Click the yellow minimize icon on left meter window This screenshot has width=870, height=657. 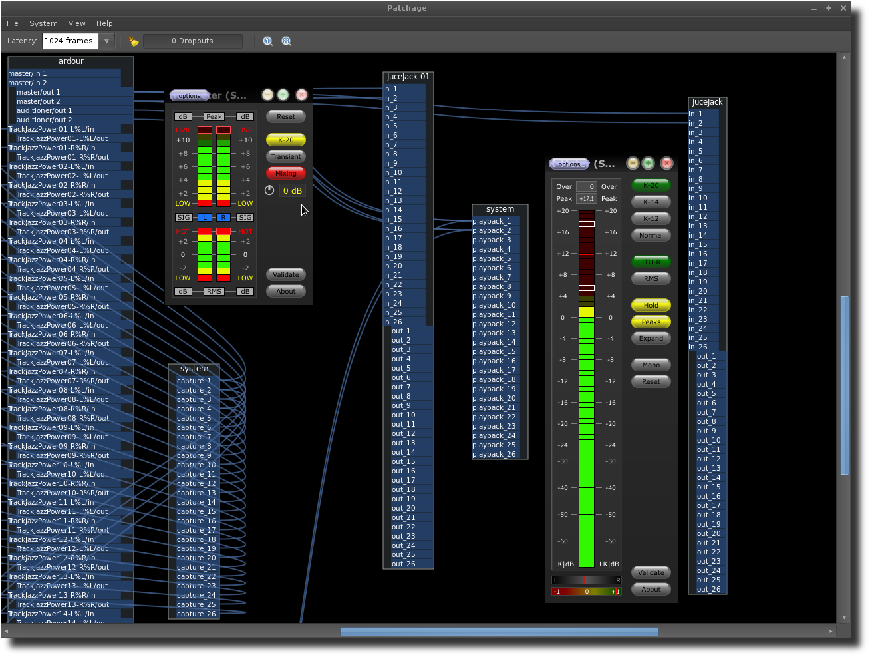pos(267,95)
